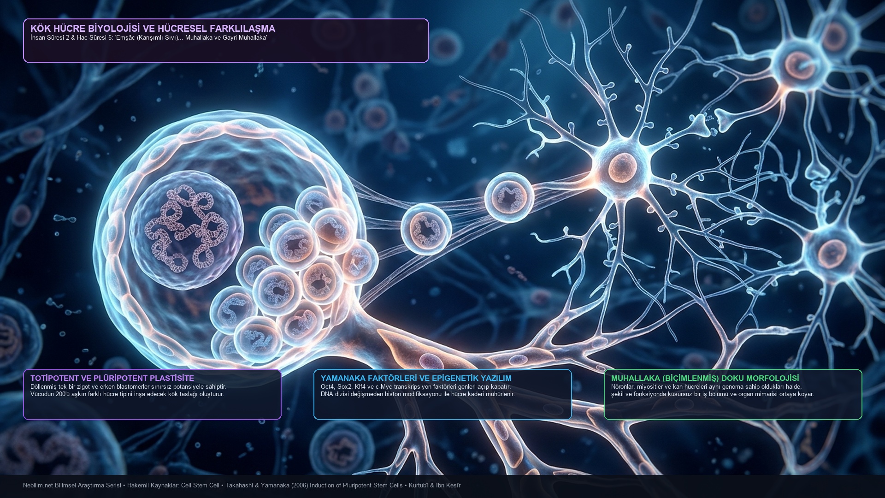Click the line starting 'Nöronlar, miyositler ve kan hücreleri'

[706, 387]
